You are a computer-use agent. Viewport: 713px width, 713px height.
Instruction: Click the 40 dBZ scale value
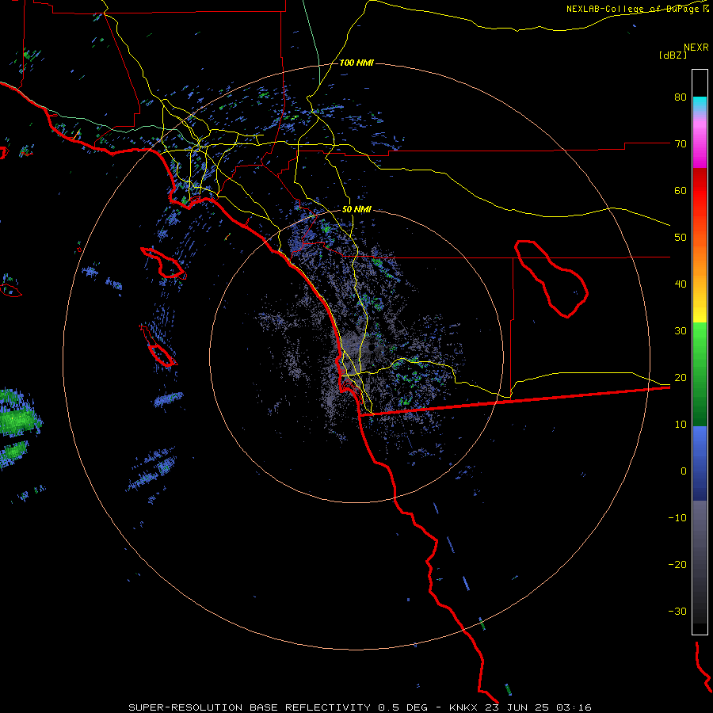pyautogui.click(x=681, y=284)
